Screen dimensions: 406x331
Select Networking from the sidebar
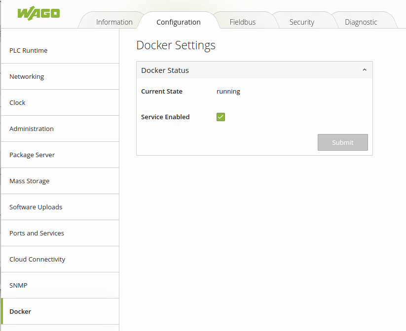(27, 77)
